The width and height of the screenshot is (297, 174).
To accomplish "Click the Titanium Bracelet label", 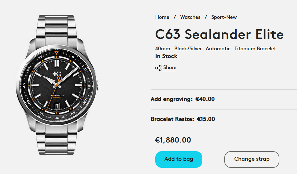I will click(x=255, y=49).
